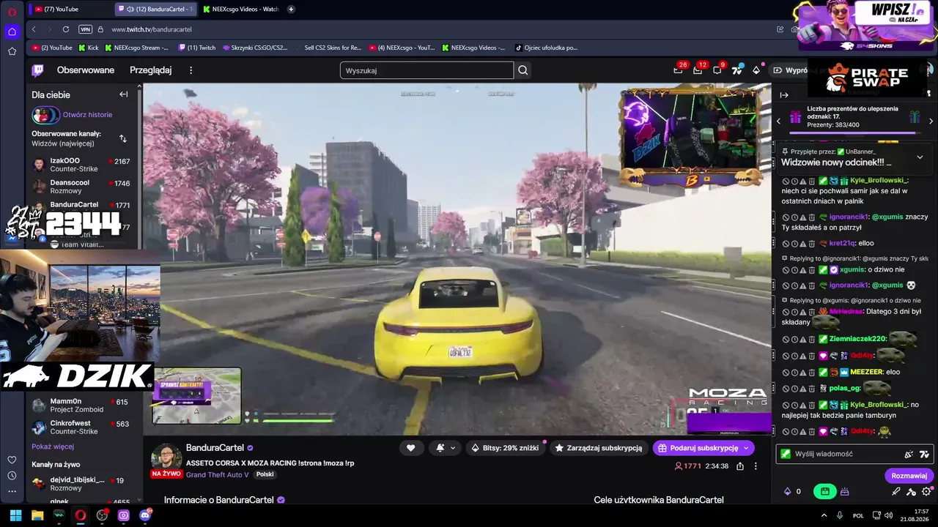Collapse the Dla ciebie sidebar
The width and height of the screenshot is (938, 527).
[x=123, y=94]
